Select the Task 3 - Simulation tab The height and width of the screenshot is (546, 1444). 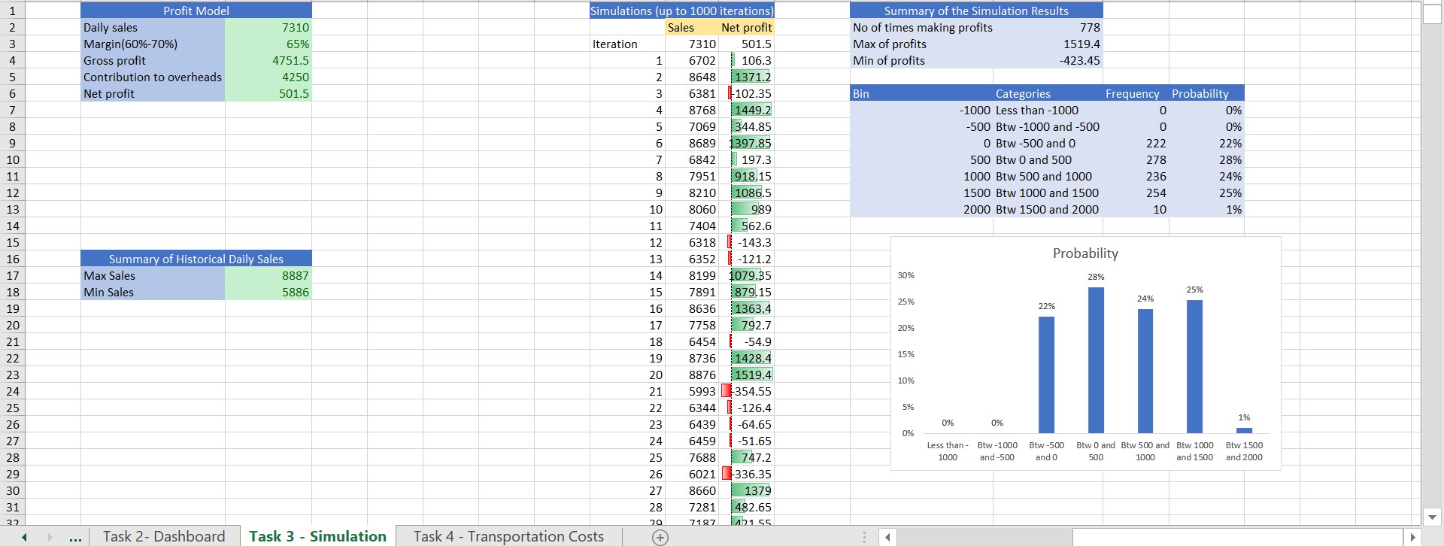[x=317, y=536]
